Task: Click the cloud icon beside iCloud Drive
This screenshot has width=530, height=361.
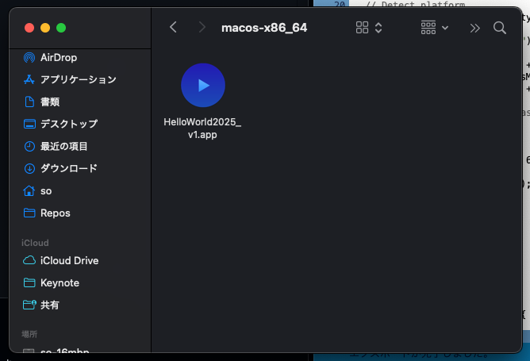Action: [29, 260]
